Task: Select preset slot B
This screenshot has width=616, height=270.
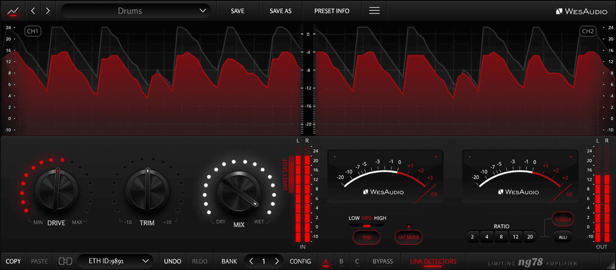Action: (341, 262)
